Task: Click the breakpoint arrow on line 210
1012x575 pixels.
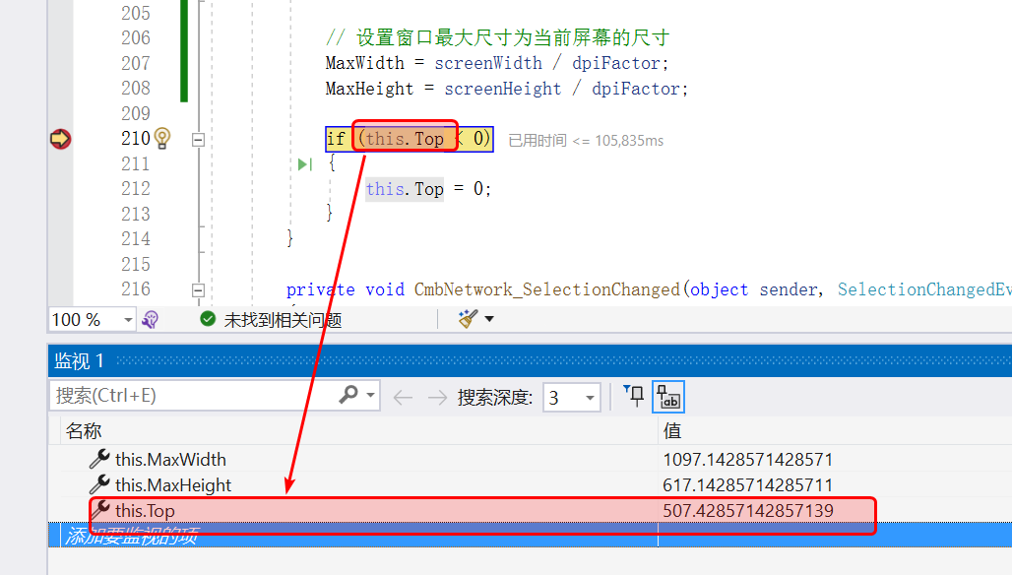Action: click(x=60, y=139)
